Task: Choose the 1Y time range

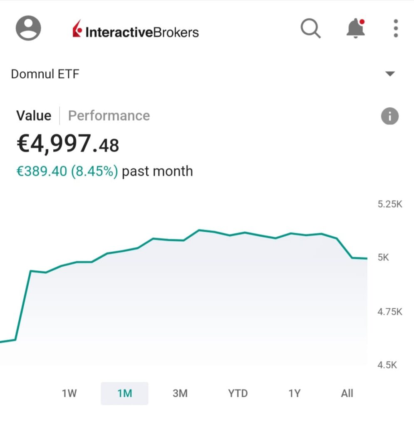Action: pyautogui.click(x=294, y=393)
